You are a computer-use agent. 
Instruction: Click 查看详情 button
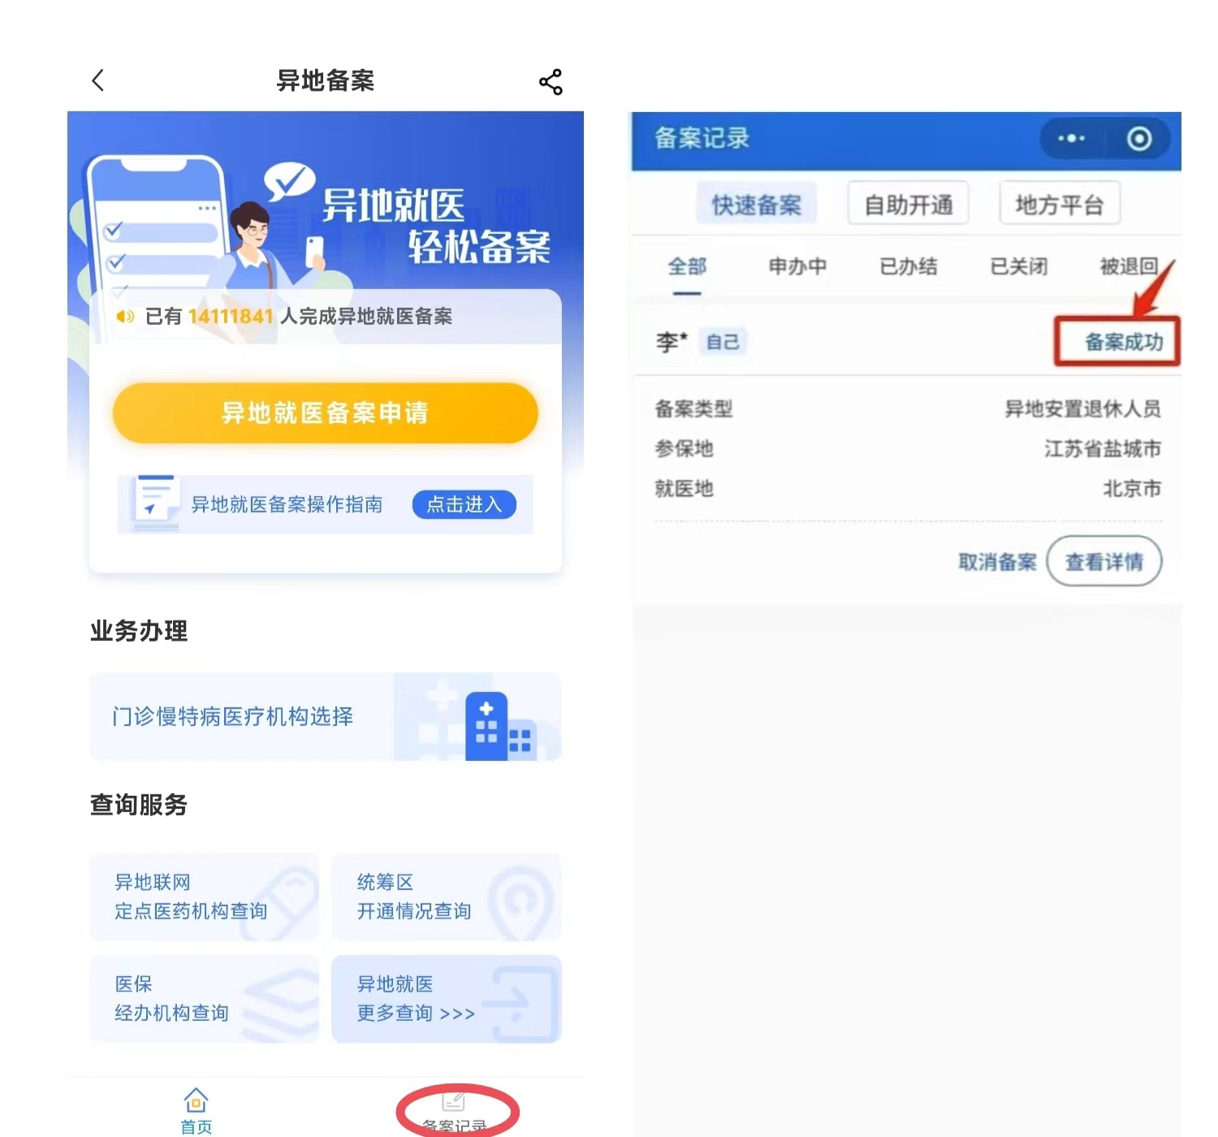(1104, 561)
